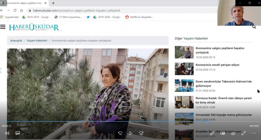
Task: Mute the player volume
Action: (7, 133)
